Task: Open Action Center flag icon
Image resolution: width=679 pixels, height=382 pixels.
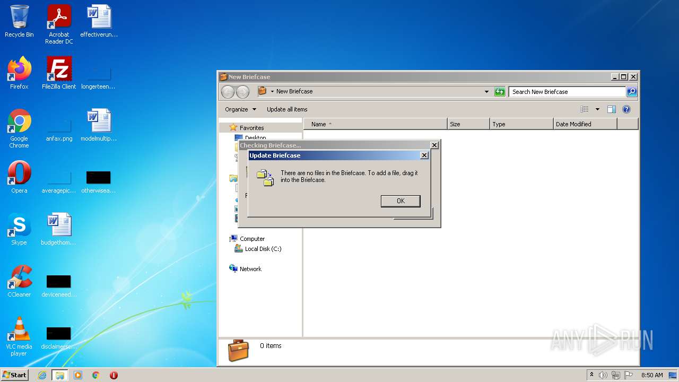Action: (629, 375)
